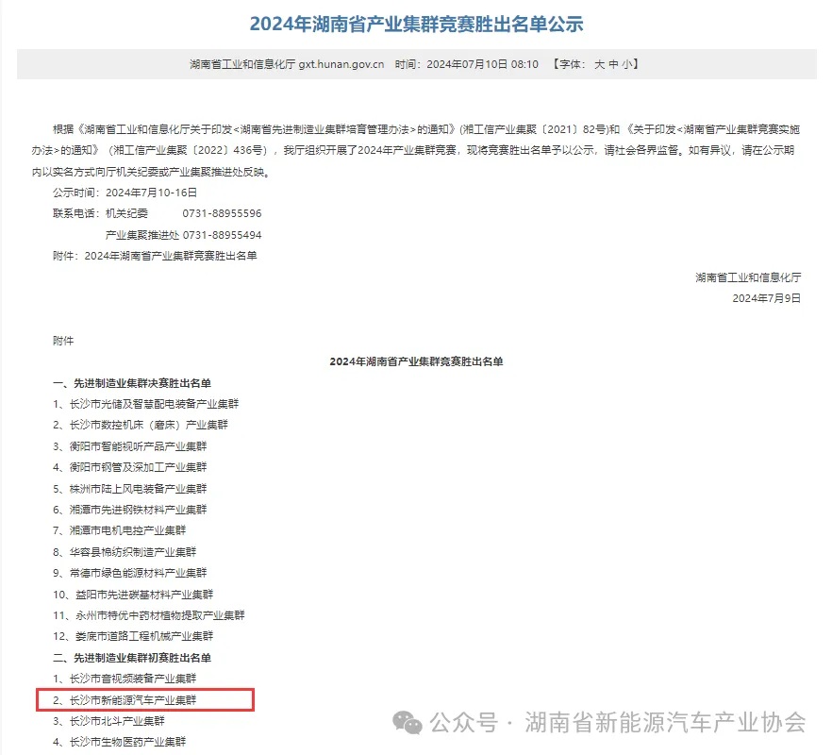Click 常德市绿色能源材料产业集群 entry

129,573
